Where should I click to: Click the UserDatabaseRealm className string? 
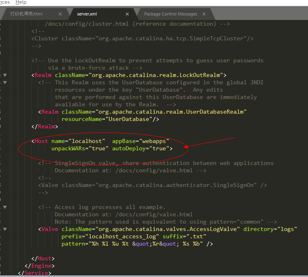[x=171, y=112]
